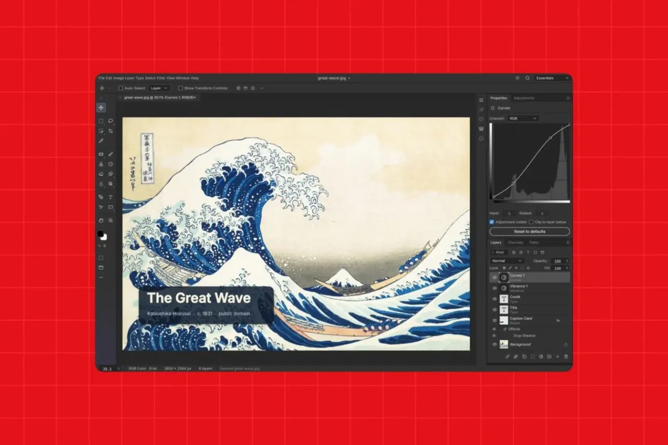This screenshot has height=445, width=668.
Task: Select the Hand tool
Action: click(x=101, y=221)
